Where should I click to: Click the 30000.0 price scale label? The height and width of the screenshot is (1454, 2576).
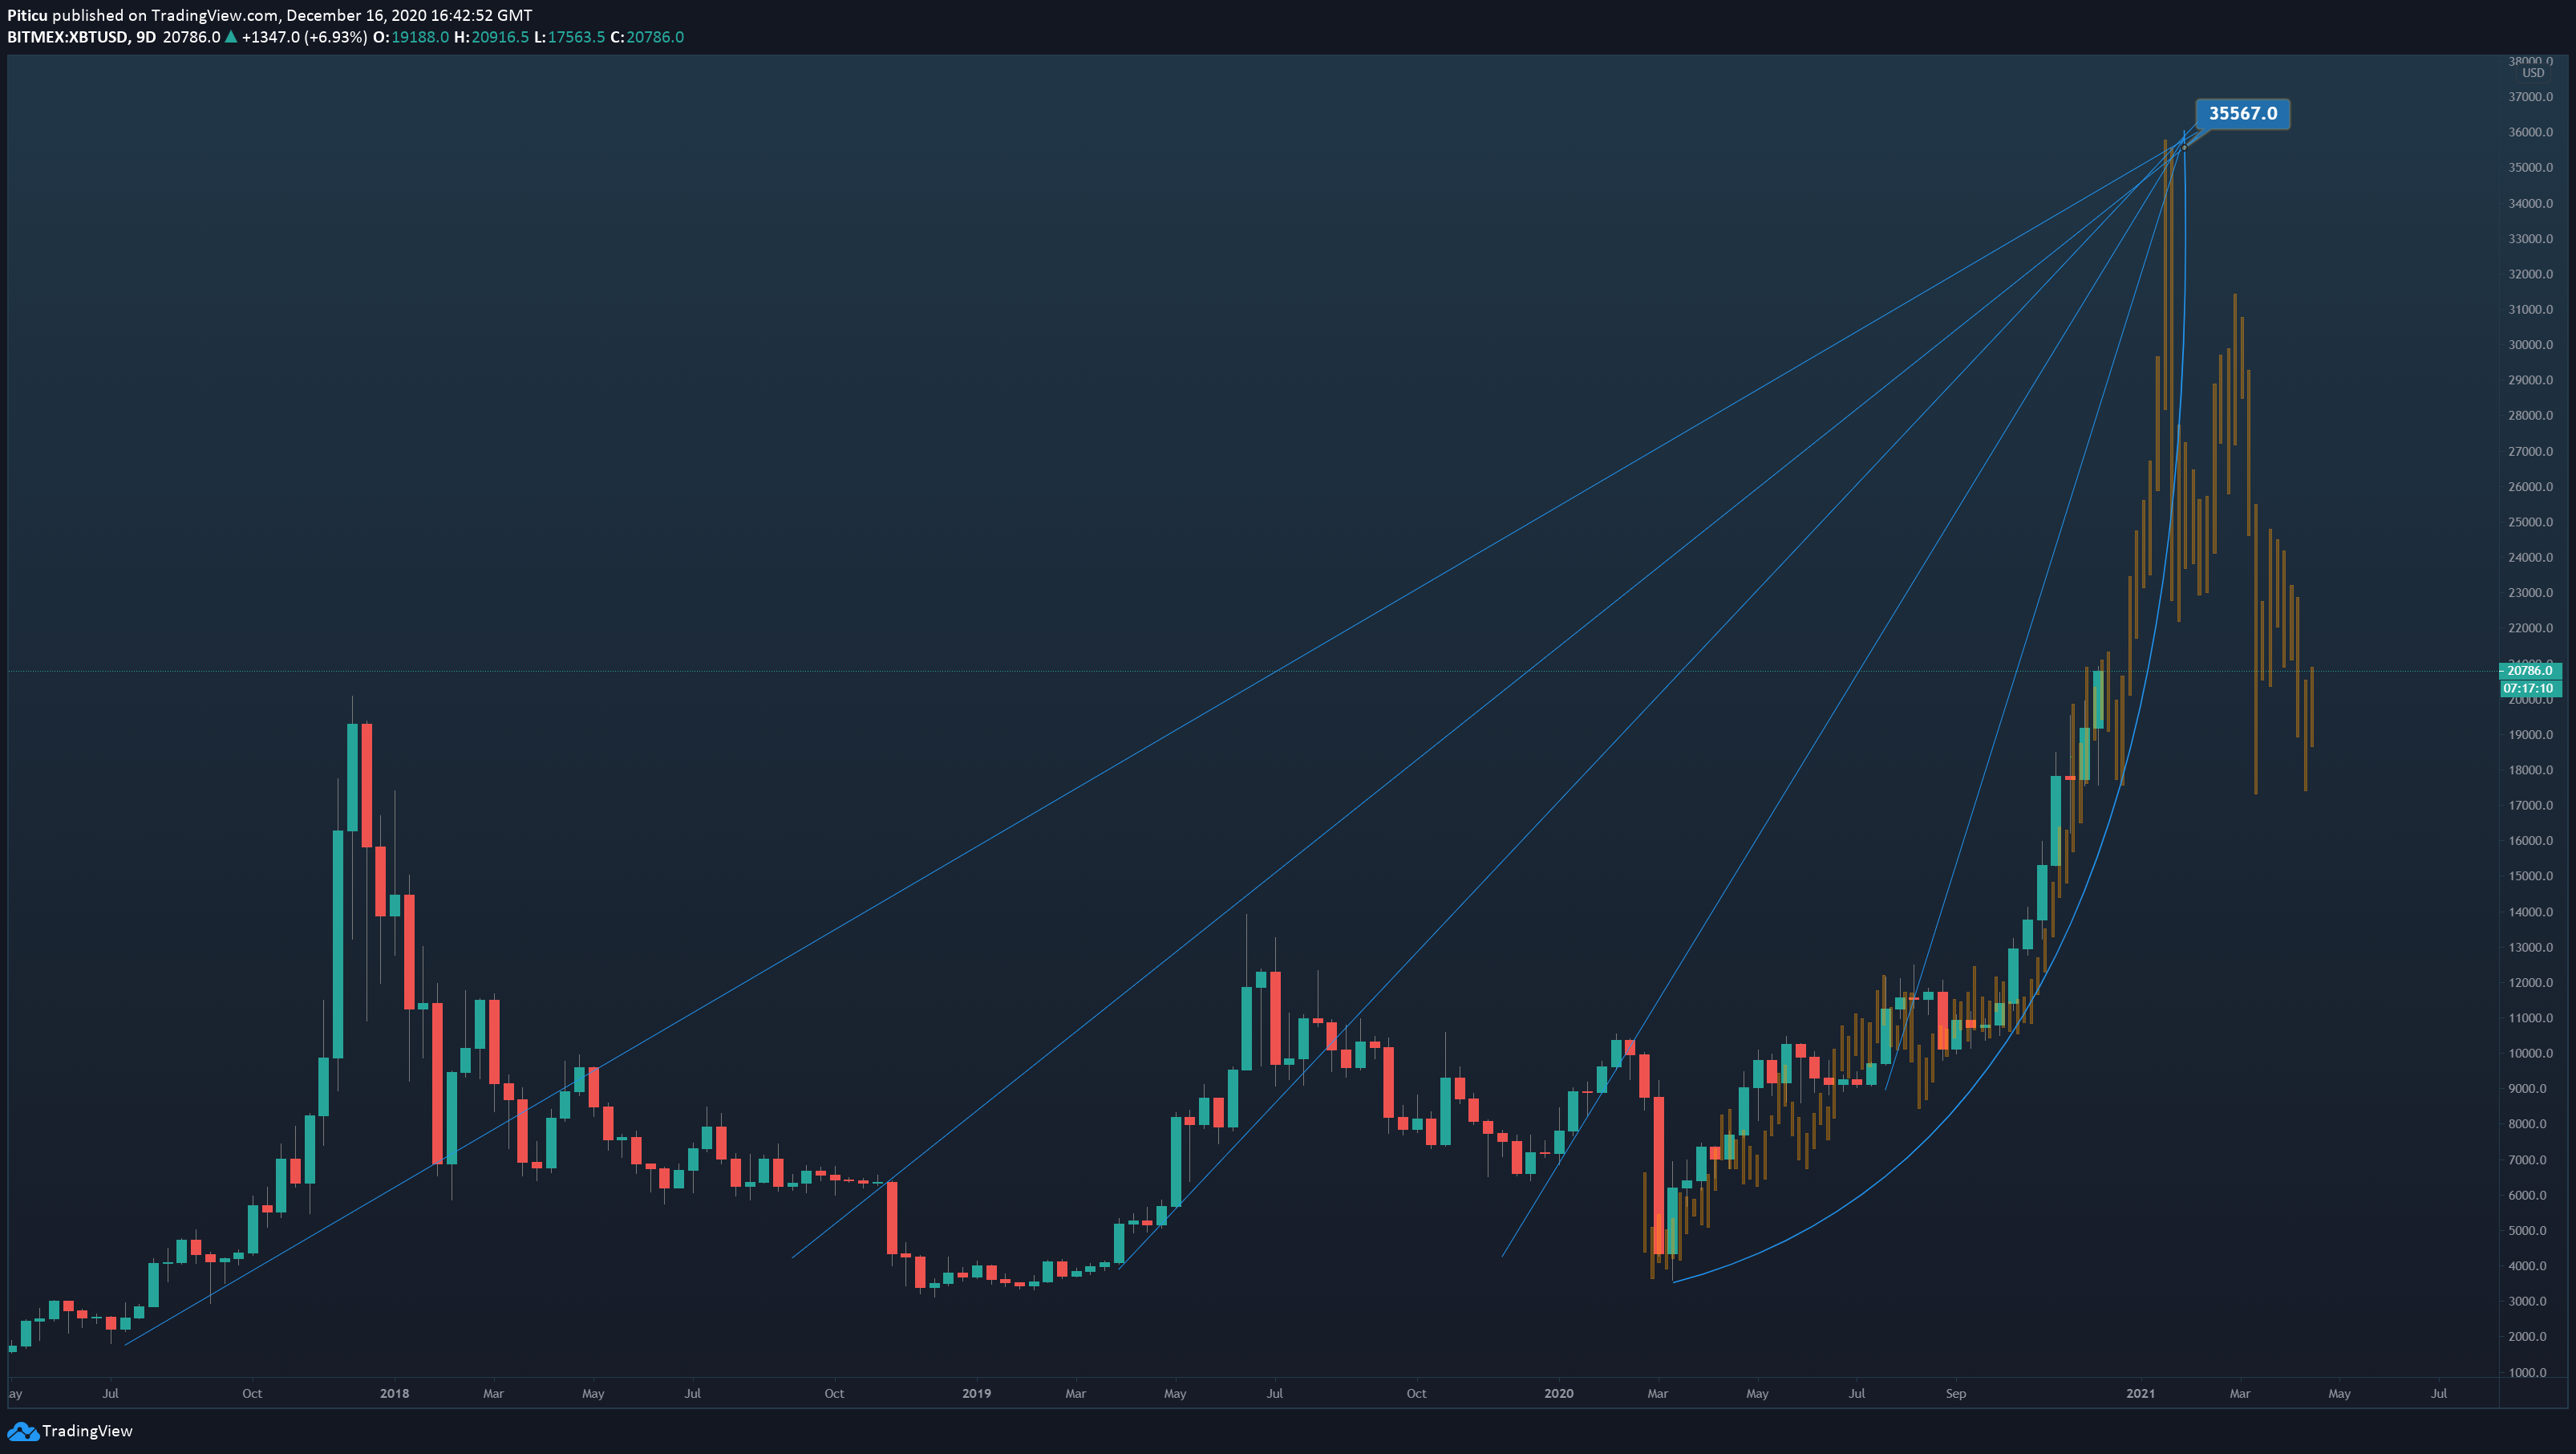[x=2530, y=345]
